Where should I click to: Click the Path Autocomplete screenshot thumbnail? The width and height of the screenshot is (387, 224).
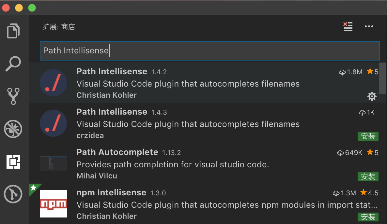click(x=54, y=163)
